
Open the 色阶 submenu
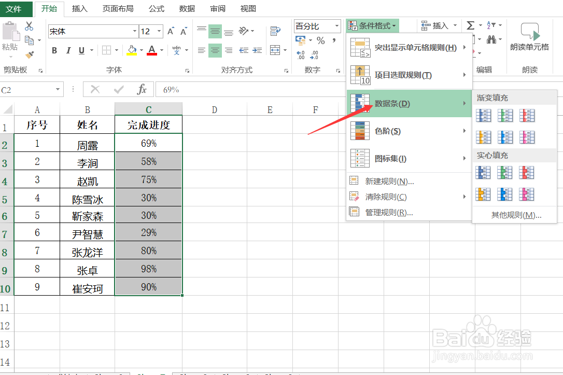(x=409, y=131)
